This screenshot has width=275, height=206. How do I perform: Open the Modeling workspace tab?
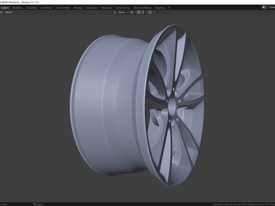point(17,8)
